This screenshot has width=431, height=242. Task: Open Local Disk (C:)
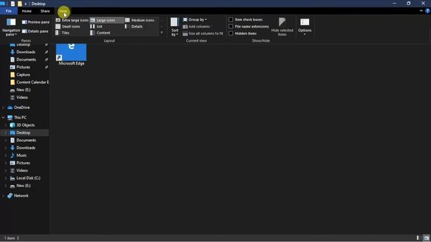tap(28, 178)
